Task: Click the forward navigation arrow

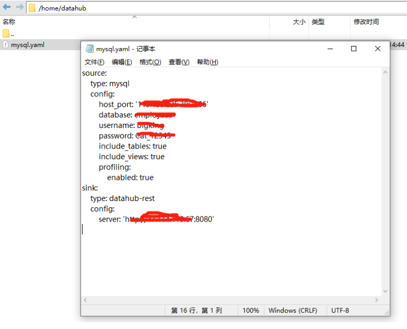Action: click(x=19, y=7)
